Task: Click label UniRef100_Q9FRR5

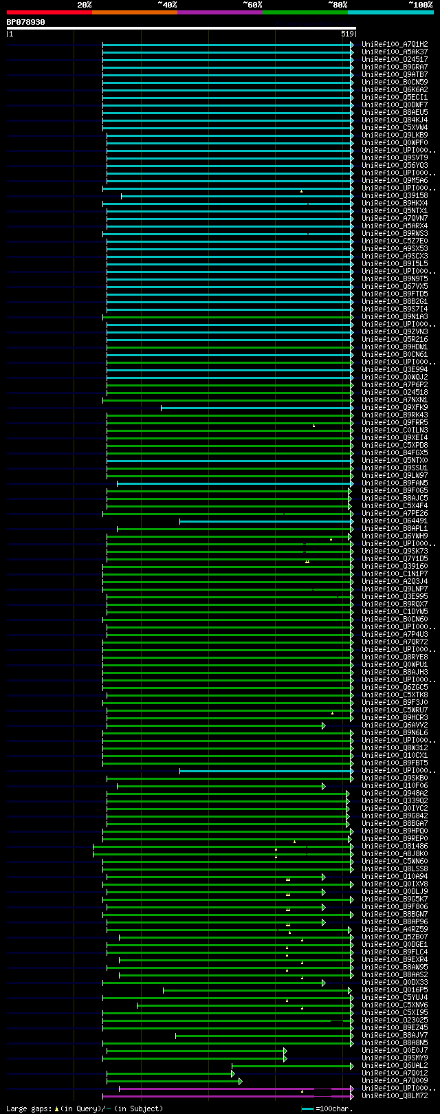Action: pyautogui.click(x=395, y=423)
